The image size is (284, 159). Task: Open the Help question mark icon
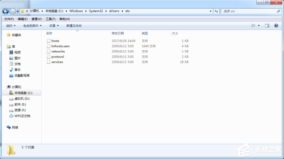click(x=276, y=26)
